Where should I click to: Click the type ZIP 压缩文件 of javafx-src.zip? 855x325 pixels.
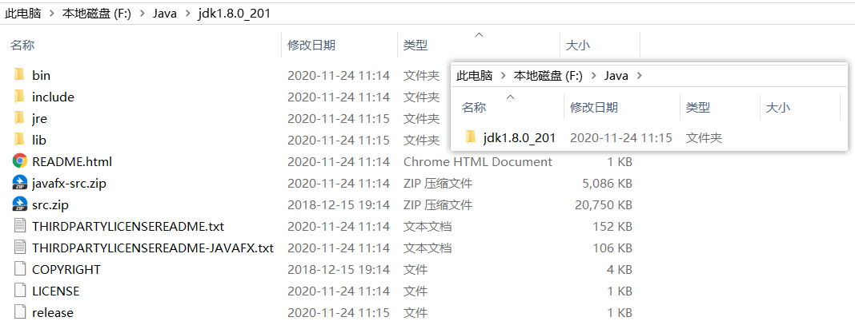click(438, 183)
